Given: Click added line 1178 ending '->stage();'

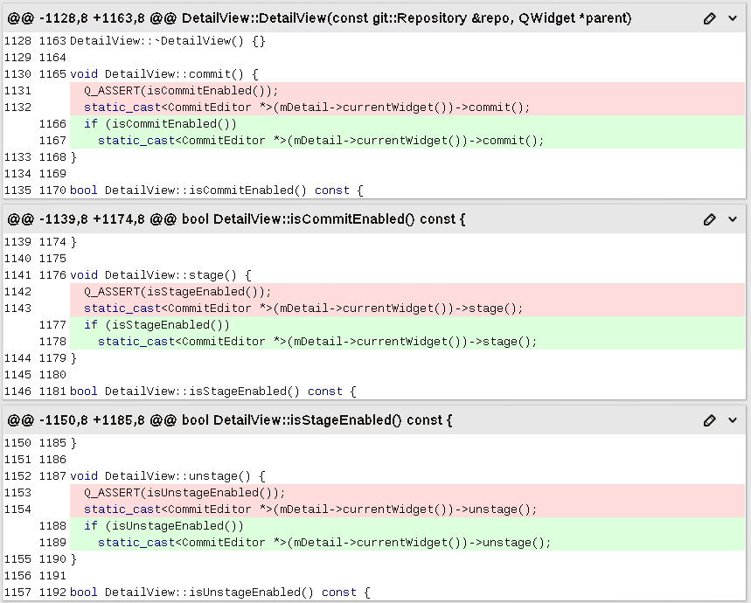Looking at the screenshot, I should click(407, 341).
